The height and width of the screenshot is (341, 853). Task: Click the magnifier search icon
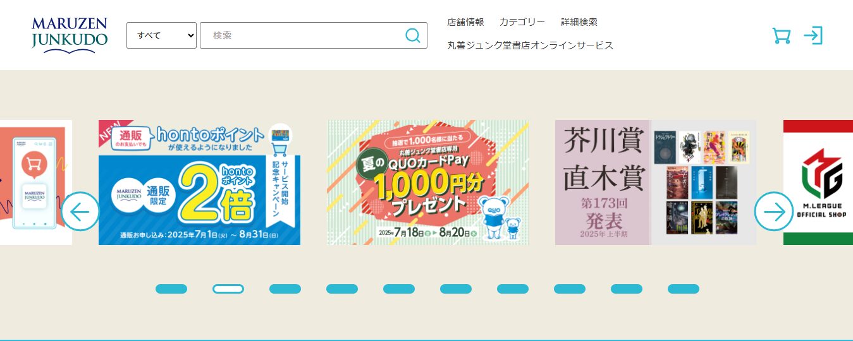[x=413, y=35]
